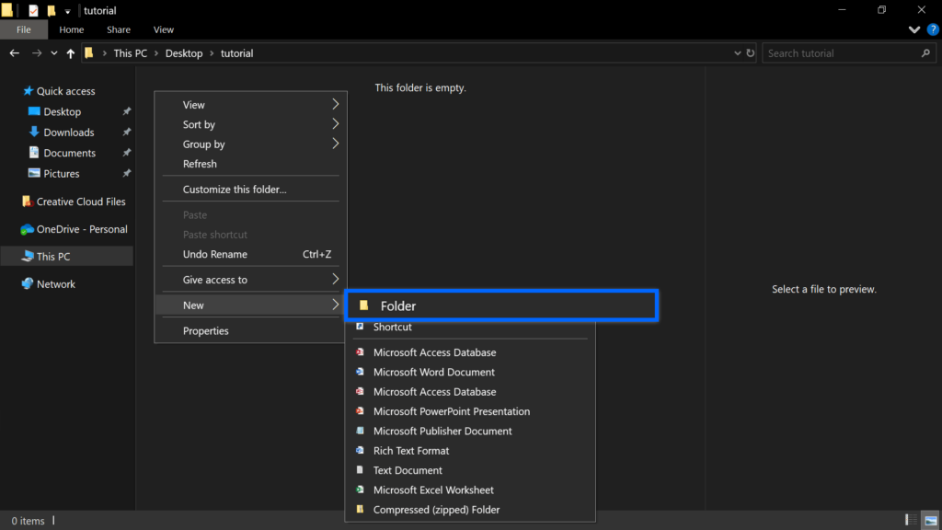This screenshot has height=530, width=942.
Task: Choose Customize this folder...
Action: pyautogui.click(x=250, y=190)
